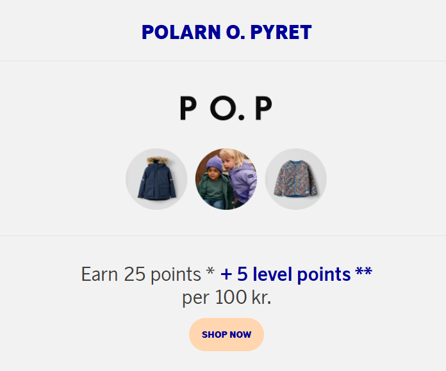This screenshot has height=371, width=446.
Task: Click the 'per 100 kr.' text
Action: (x=226, y=297)
